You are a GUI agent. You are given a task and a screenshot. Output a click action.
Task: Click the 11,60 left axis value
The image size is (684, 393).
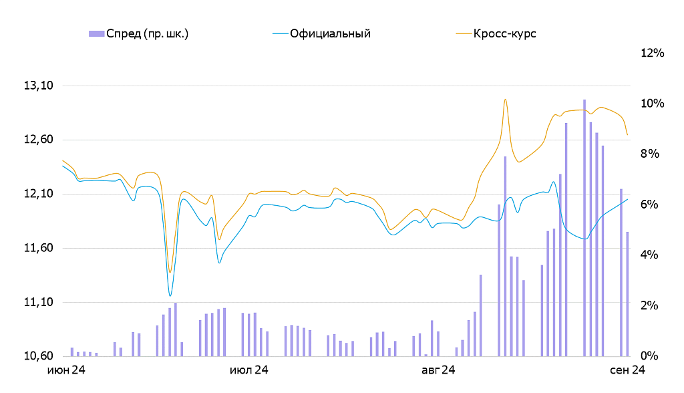(x=38, y=248)
